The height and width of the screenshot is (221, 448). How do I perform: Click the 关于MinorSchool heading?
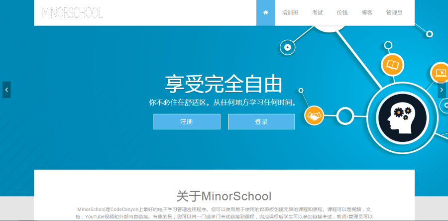pos(224,197)
